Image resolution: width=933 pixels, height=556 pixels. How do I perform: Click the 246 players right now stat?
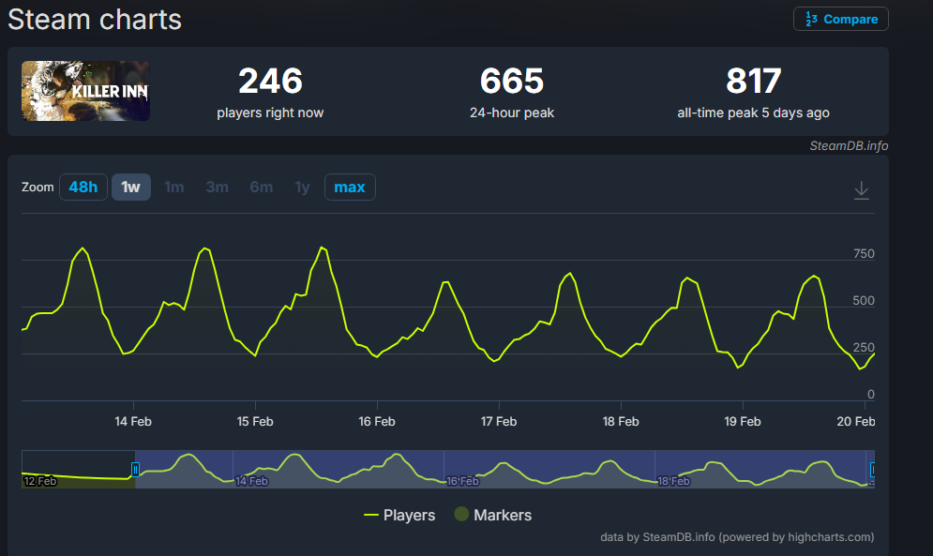270,92
